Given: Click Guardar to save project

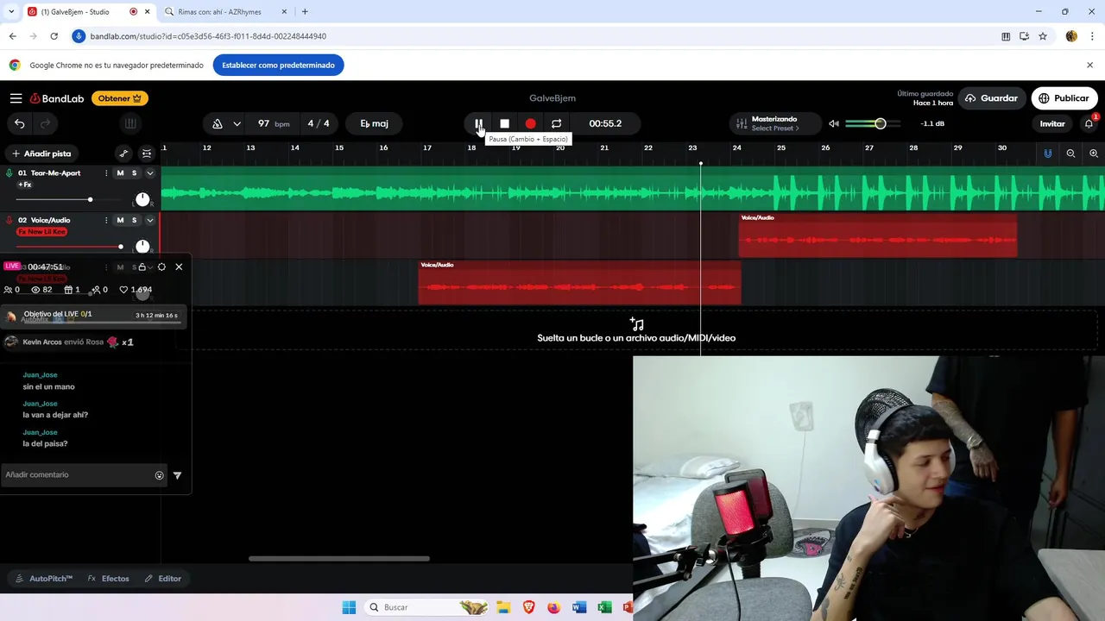Looking at the screenshot, I should pos(992,98).
